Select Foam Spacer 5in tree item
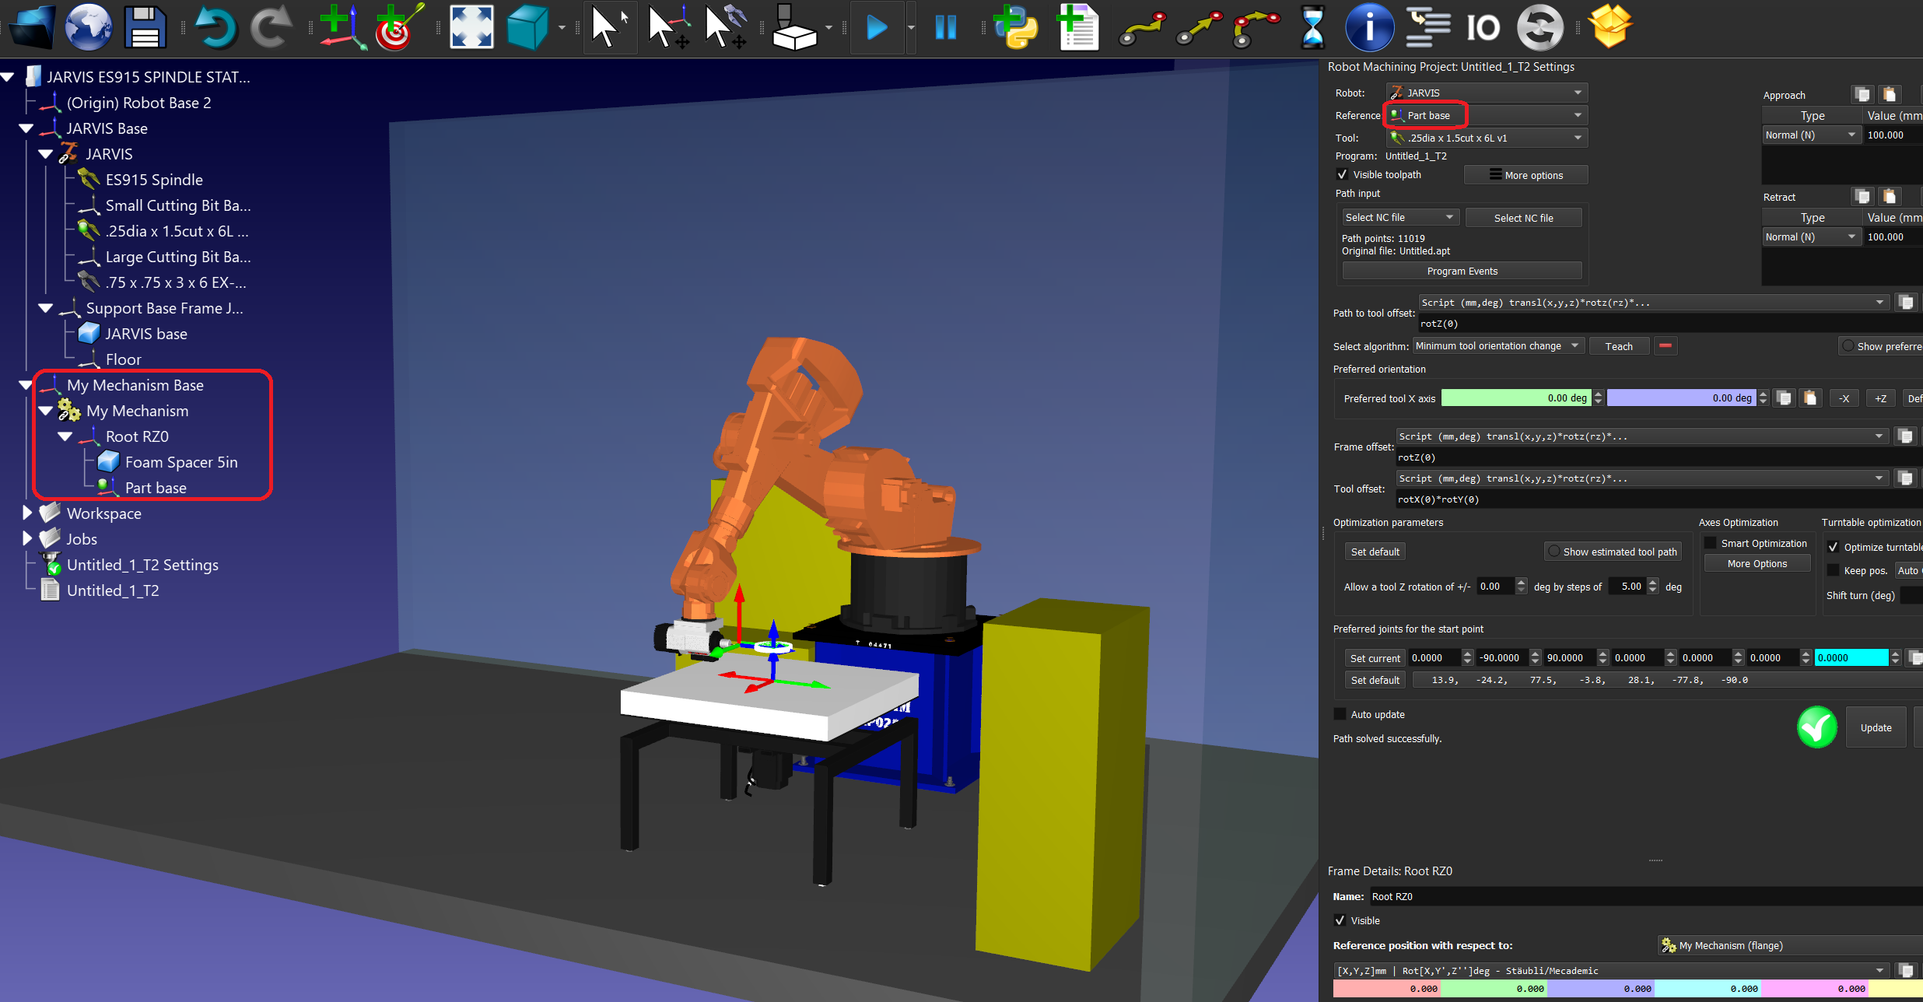Screen dimensions: 1923x1002 click(x=180, y=462)
